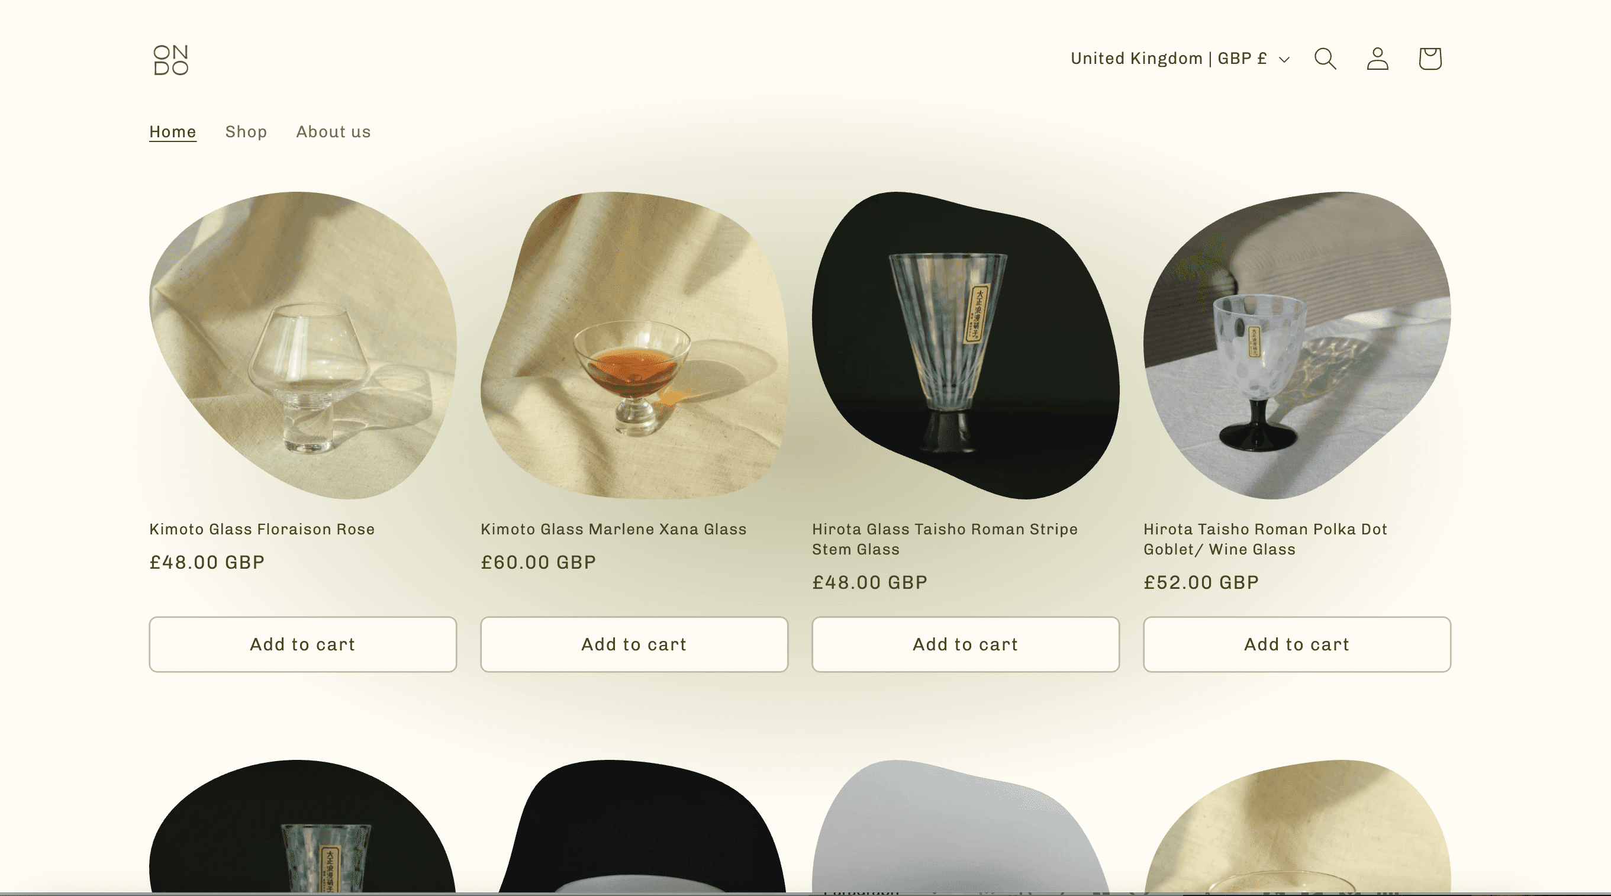
Task: Add Hirota Polka Dot Goblet to cart
Action: 1297,644
